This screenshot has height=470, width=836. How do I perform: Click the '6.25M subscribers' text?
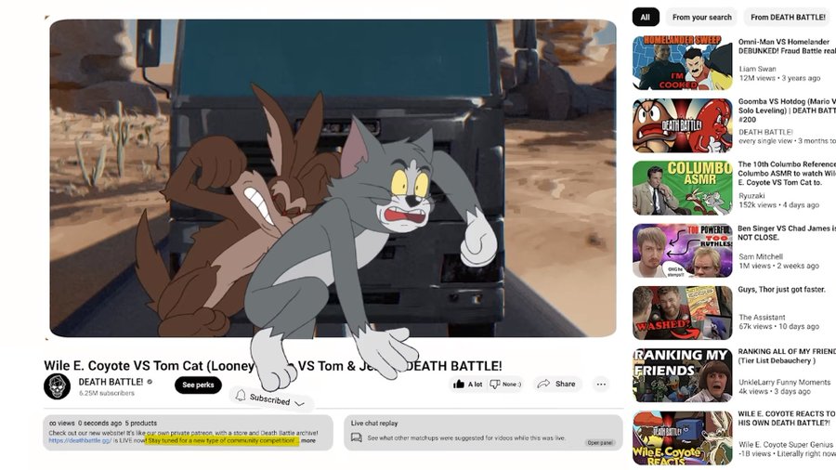click(x=107, y=393)
